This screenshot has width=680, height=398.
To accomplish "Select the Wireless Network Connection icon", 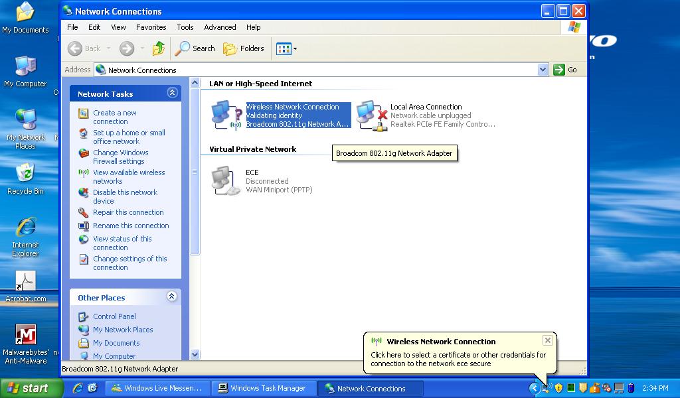I will [226, 115].
